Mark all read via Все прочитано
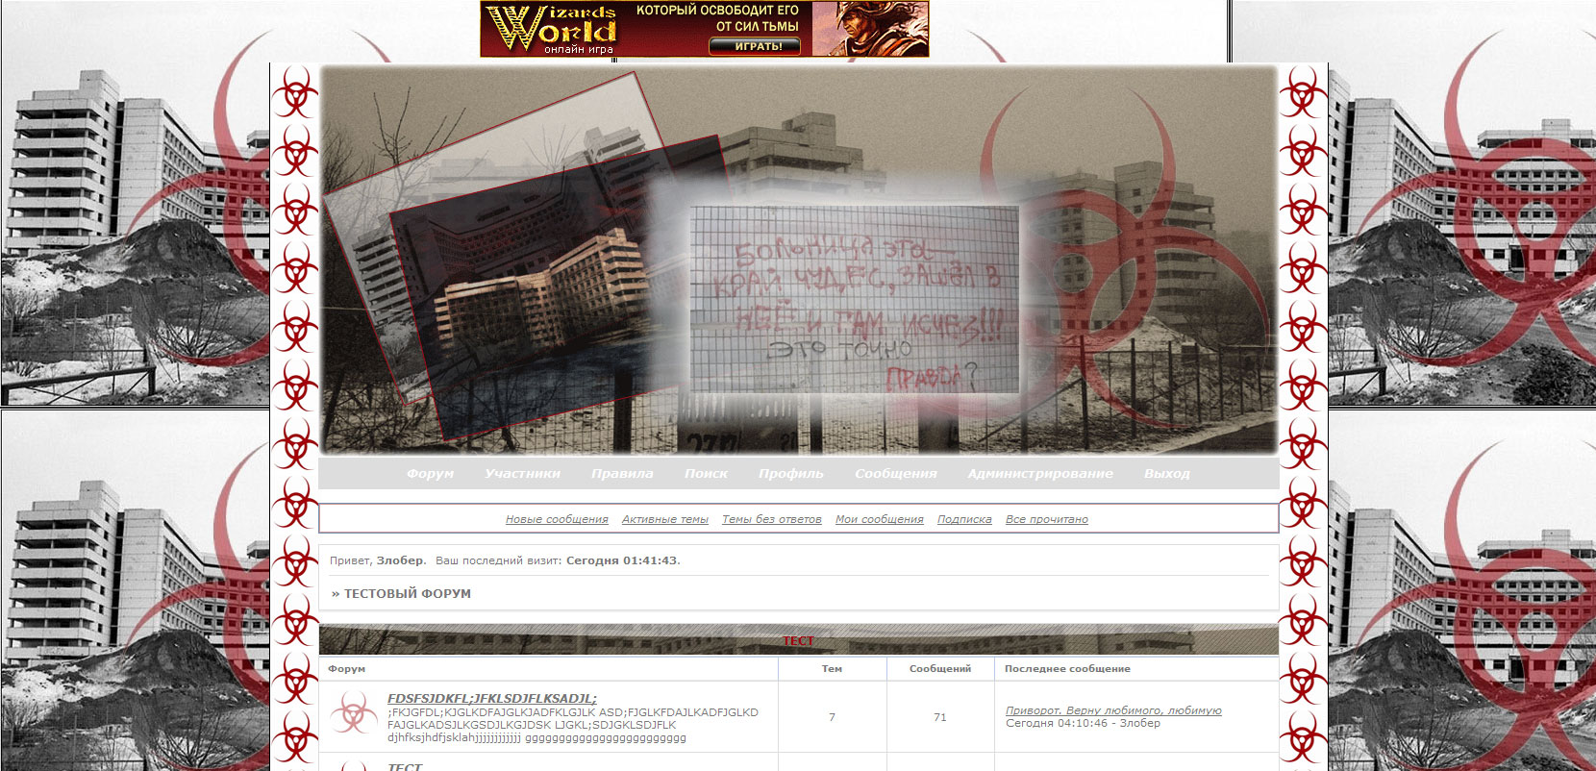The width and height of the screenshot is (1596, 771). coord(1046,519)
